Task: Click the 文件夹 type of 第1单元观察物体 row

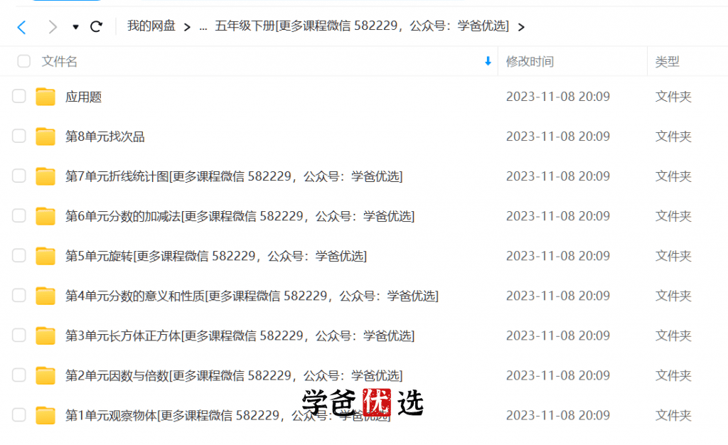Action: click(x=673, y=415)
